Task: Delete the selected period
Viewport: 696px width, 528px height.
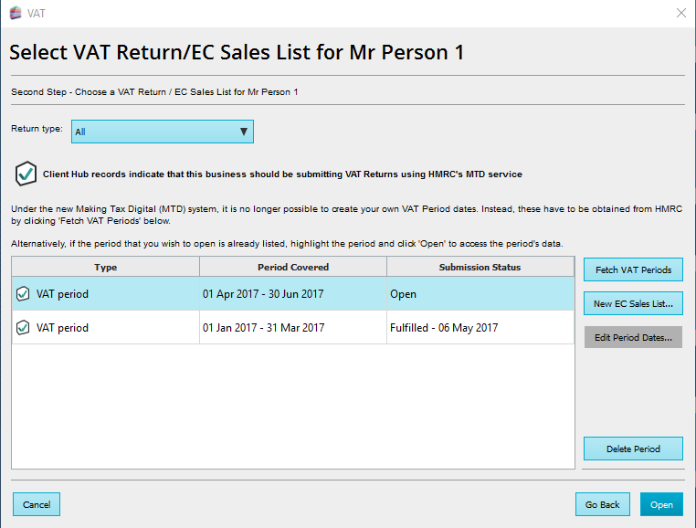Action: (x=632, y=449)
